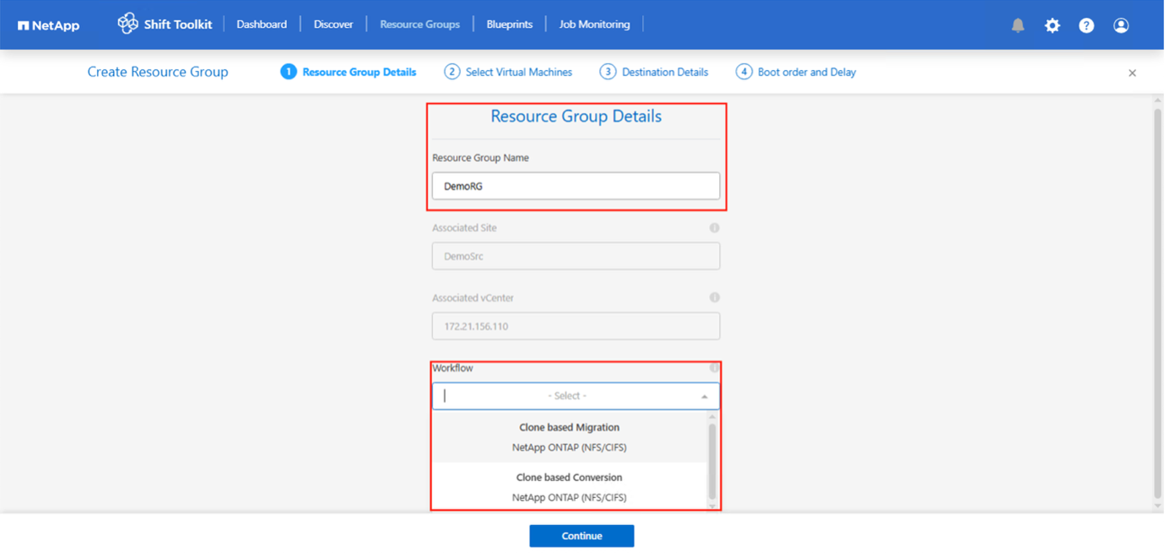Image resolution: width=1168 pixels, height=557 pixels.
Task: Click the help question mark icon
Action: pyautogui.click(x=1086, y=25)
